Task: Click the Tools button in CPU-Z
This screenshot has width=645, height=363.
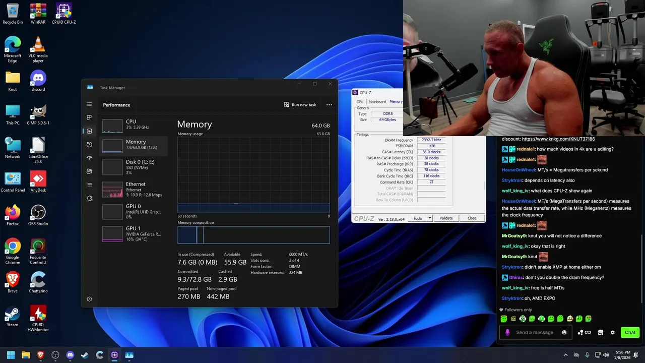Action: [x=417, y=218]
